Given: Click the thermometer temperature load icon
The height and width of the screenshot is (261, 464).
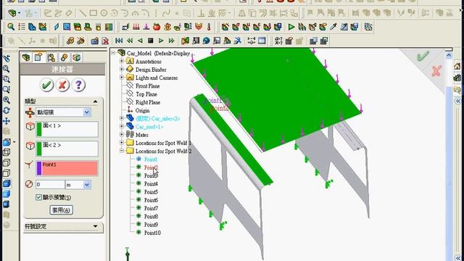Looking at the screenshot, I should [209, 27].
